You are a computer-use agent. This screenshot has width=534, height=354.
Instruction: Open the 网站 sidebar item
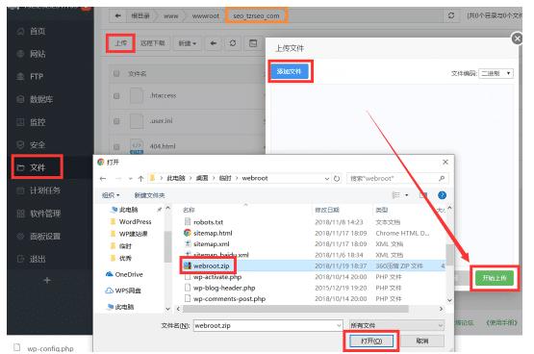[37, 54]
